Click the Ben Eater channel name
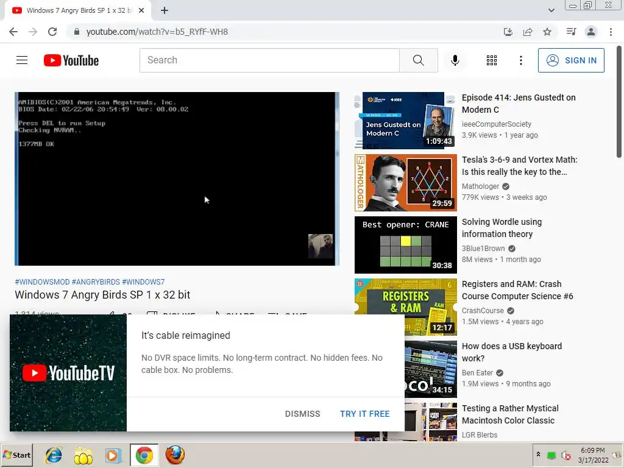 pyautogui.click(x=477, y=372)
